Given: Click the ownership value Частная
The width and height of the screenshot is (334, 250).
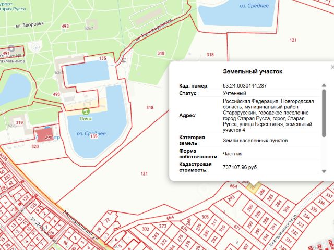Looking at the screenshot, I should (x=232, y=154).
